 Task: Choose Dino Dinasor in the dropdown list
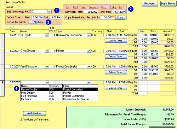(x=59, y=93)
